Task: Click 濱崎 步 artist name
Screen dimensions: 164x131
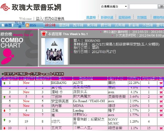Action: [57, 92]
